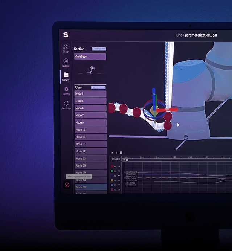The width and height of the screenshot is (232, 251).
Task: Click the blue badge next to Section
Action: 99,49
